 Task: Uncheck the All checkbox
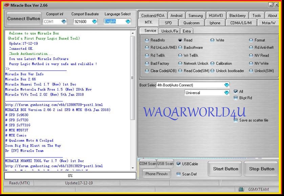click(236, 91)
